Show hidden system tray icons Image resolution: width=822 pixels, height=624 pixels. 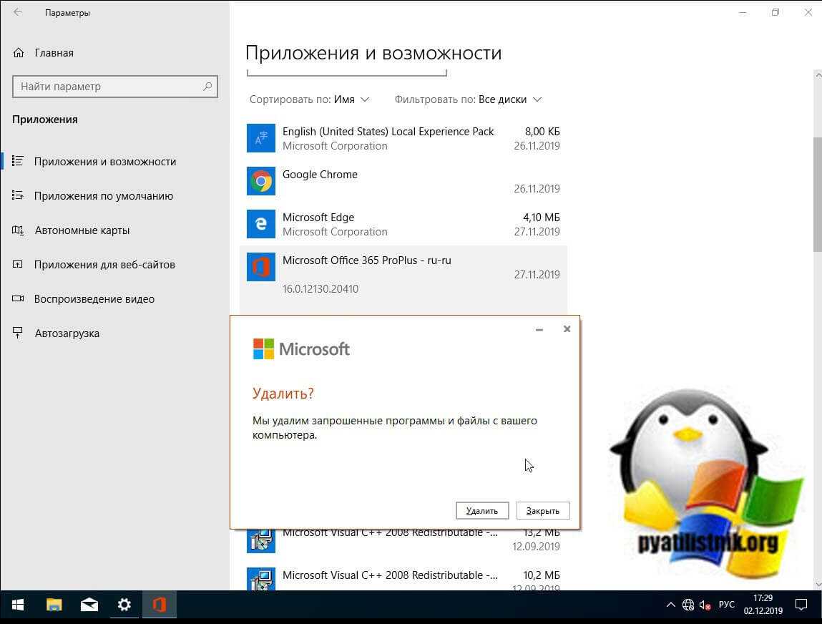click(x=670, y=605)
